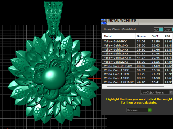The width and height of the screenshot is (173, 129).
Task: Open the Use Object Materials dropdown
Action: click(156, 92)
